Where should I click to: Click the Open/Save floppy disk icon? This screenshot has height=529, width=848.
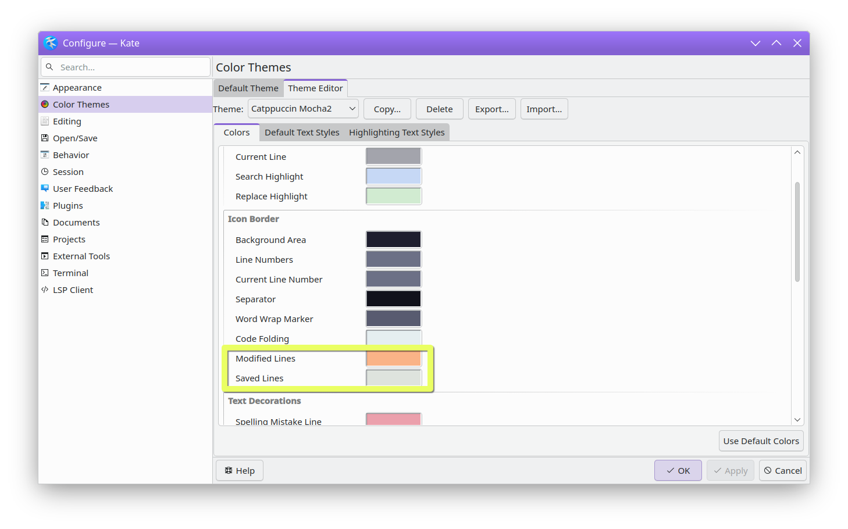pos(45,138)
